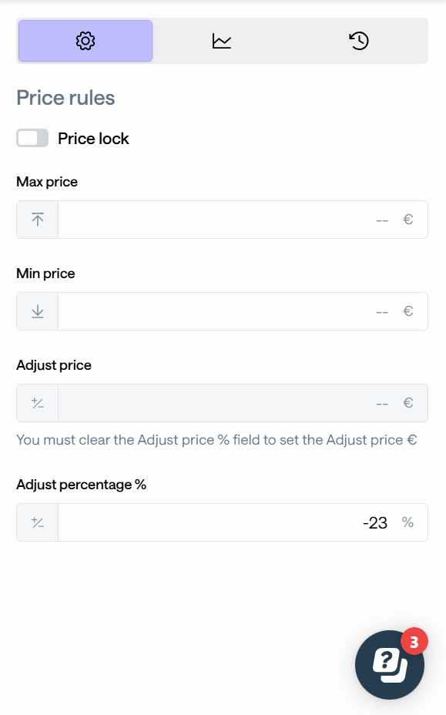The width and height of the screenshot is (446, 715).
Task: Click the Price lock label
Action: pos(93,139)
